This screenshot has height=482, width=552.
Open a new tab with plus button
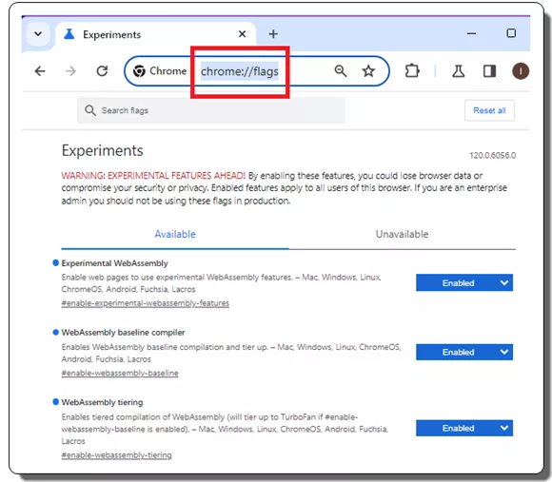click(273, 34)
